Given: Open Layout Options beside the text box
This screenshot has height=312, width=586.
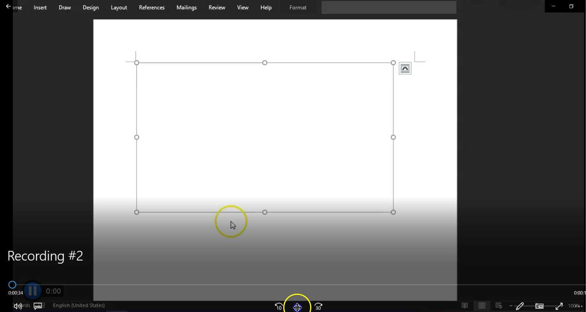Looking at the screenshot, I should coord(405,68).
